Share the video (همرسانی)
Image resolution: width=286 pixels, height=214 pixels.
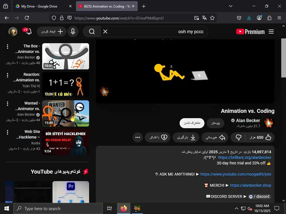pos(215,137)
